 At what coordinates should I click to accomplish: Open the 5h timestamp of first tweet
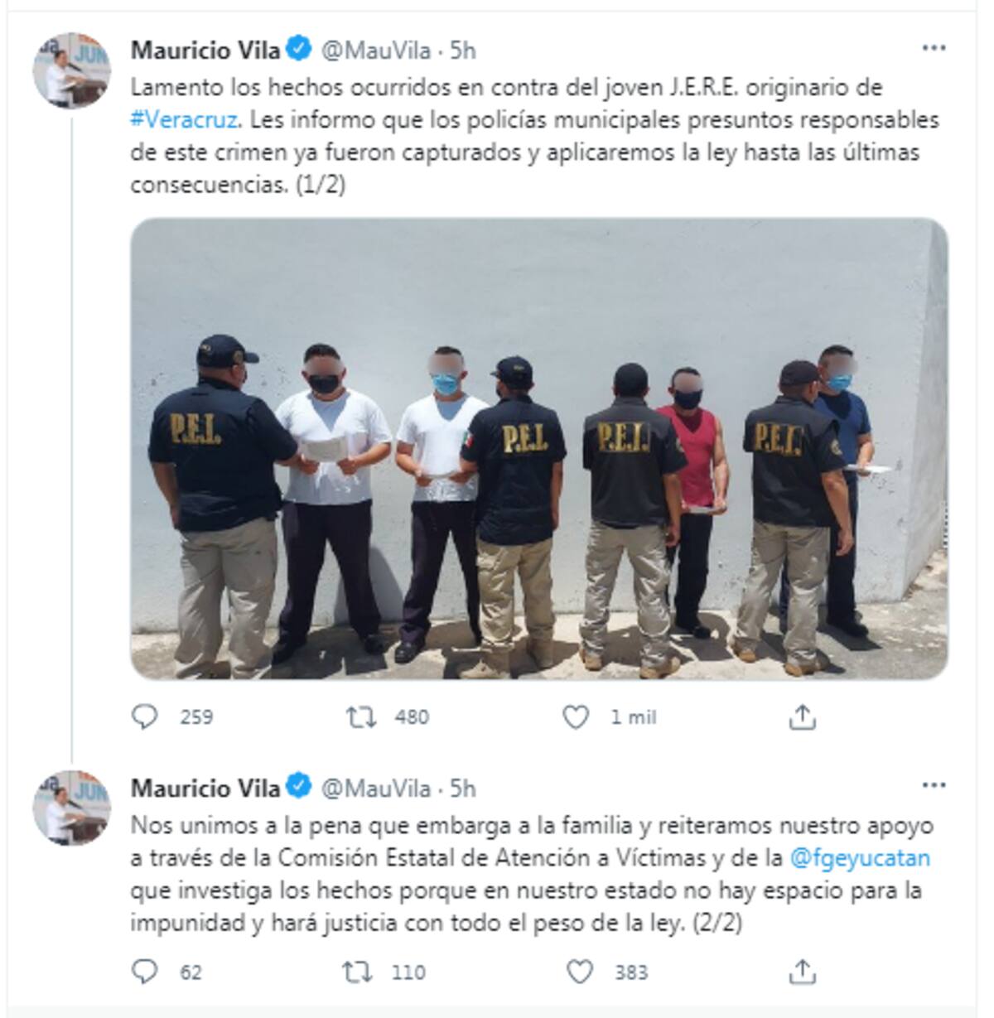(463, 51)
